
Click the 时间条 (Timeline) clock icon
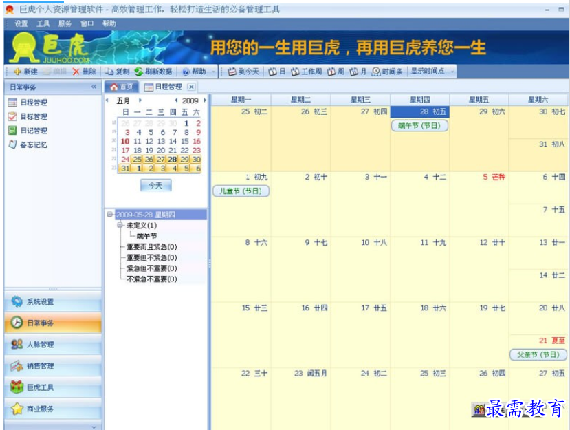point(376,72)
